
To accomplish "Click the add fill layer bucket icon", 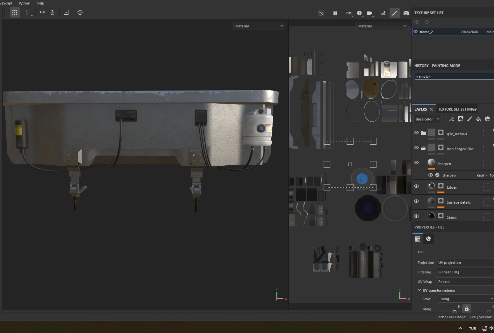I will point(478,119).
